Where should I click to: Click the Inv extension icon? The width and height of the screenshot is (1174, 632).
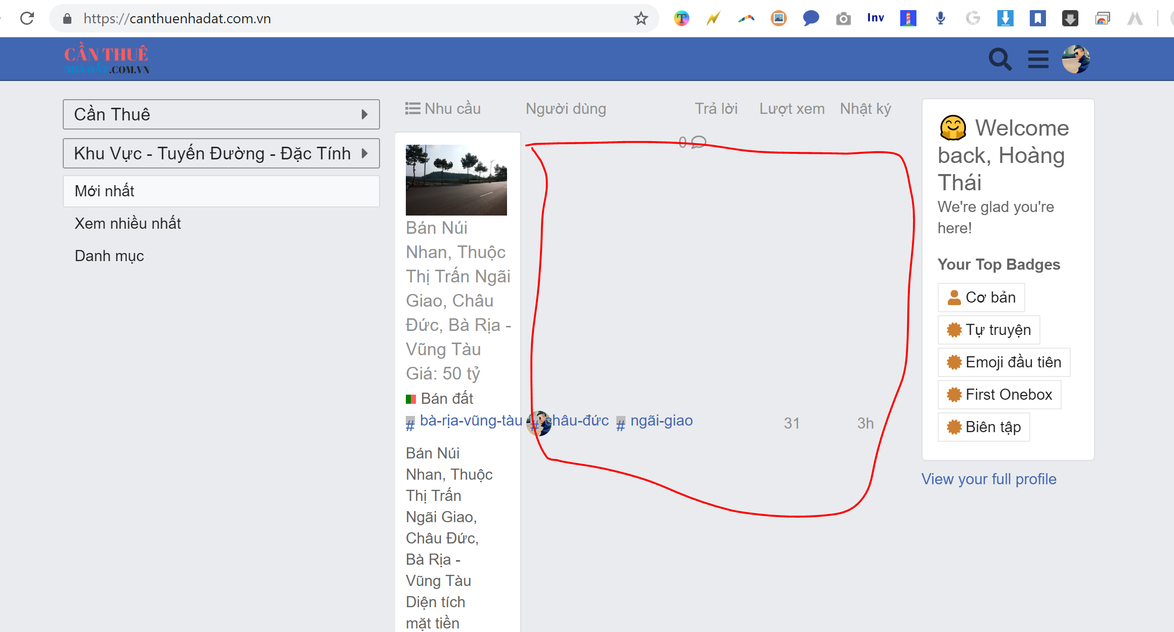(875, 19)
